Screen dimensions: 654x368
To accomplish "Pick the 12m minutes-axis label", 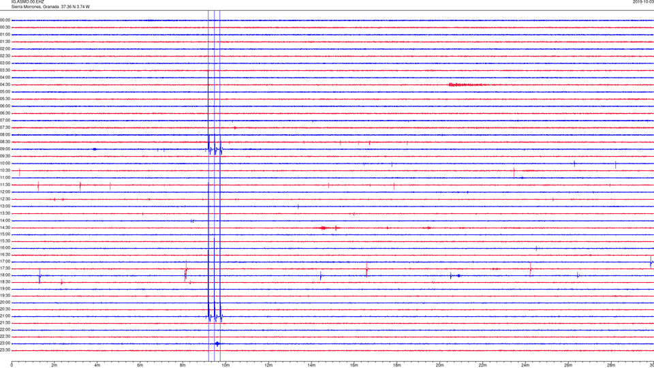I will [x=268, y=365].
